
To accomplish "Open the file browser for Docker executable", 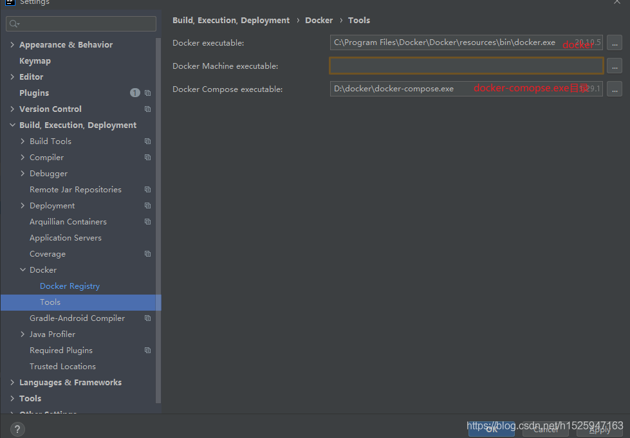I will 615,42.
